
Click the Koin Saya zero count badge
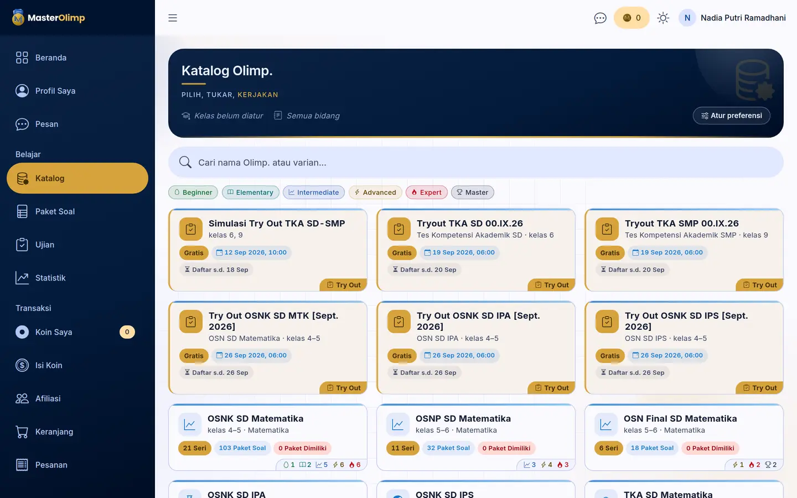127,332
